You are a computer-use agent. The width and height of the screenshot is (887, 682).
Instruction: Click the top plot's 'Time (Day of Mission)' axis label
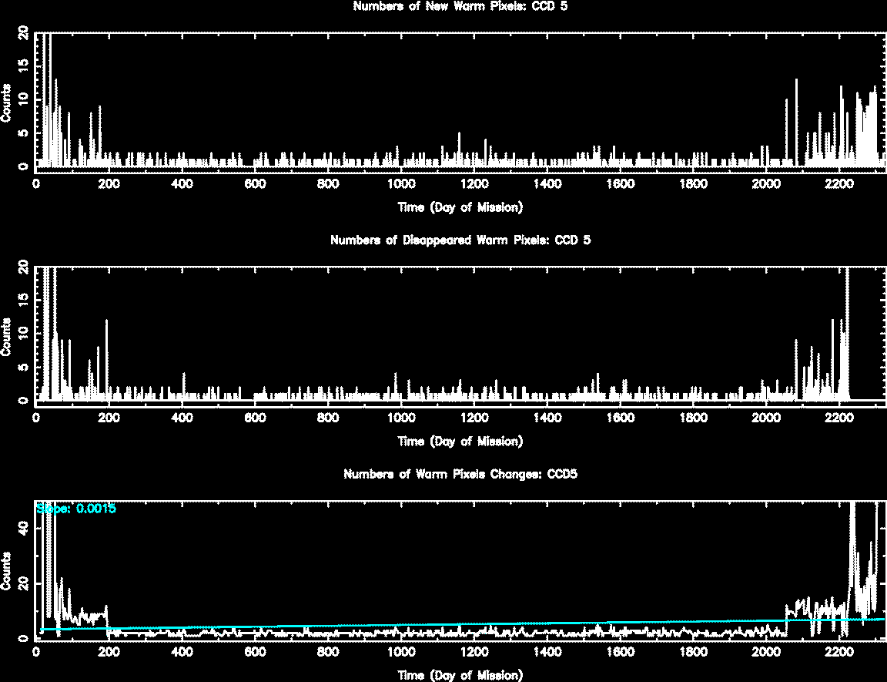460,207
